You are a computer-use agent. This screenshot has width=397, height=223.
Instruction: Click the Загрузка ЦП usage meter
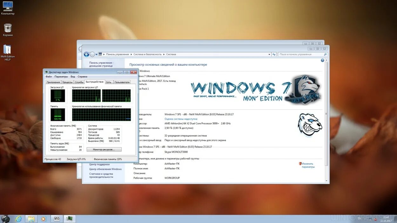[57, 95]
